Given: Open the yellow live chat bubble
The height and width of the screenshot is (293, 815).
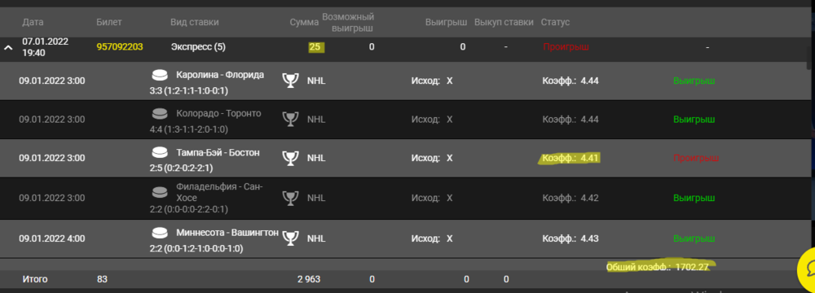Looking at the screenshot, I should pos(806,269).
